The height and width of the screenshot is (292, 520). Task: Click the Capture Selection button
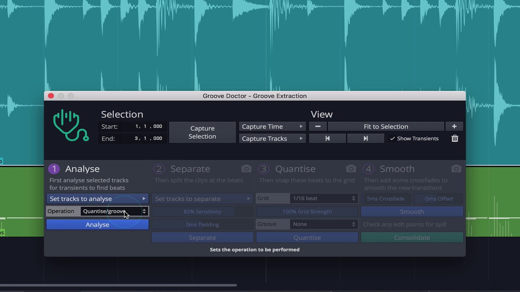click(202, 132)
